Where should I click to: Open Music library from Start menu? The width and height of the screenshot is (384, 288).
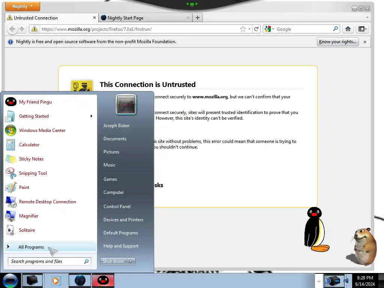point(109,165)
